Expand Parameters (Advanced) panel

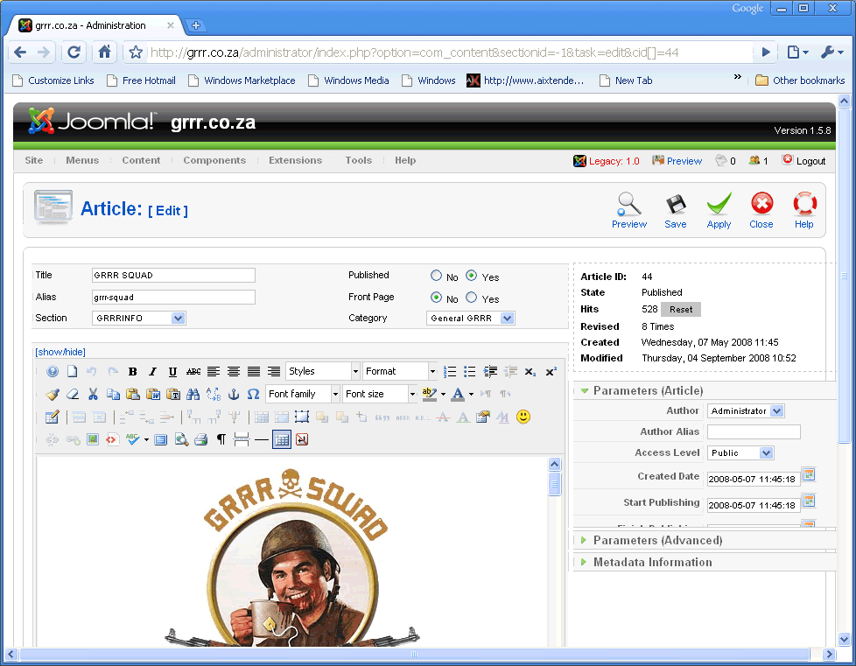click(x=657, y=541)
